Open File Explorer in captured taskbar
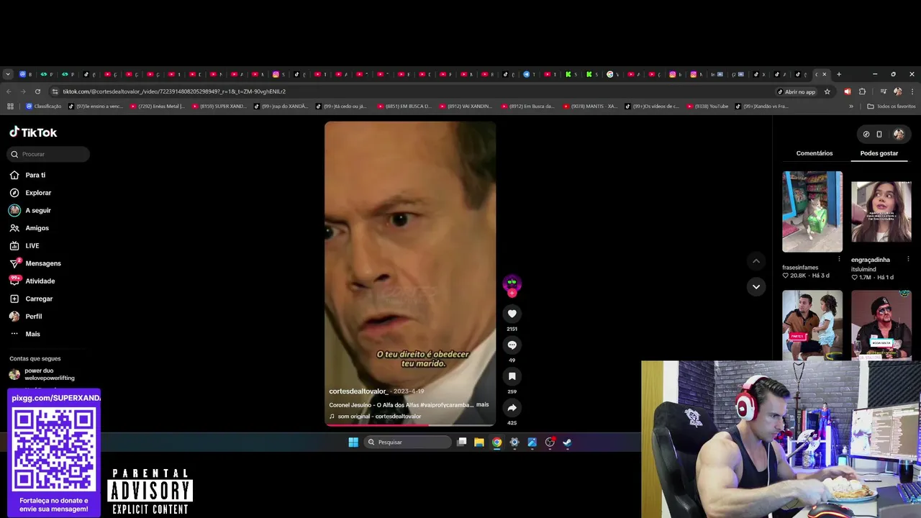This screenshot has width=921, height=518. point(479,442)
